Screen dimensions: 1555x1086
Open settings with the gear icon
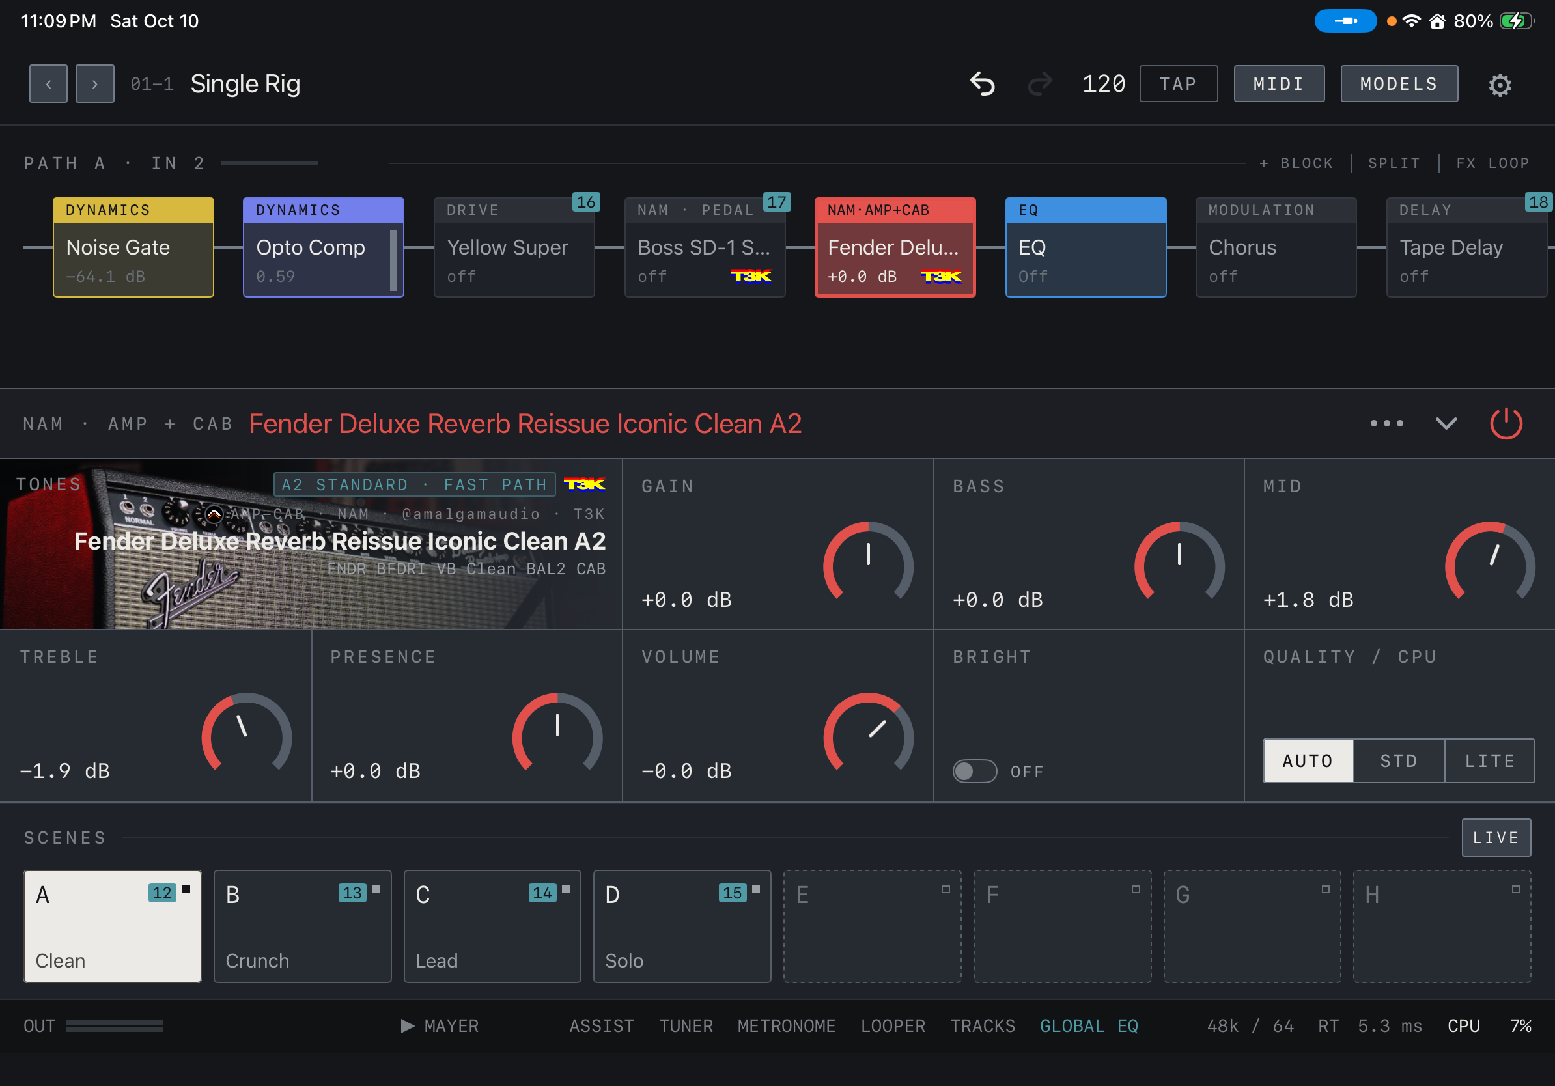pyautogui.click(x=1500, y=85)
